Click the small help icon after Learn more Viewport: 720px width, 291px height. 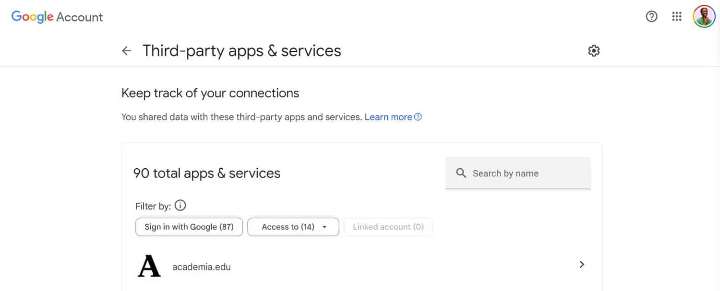click(x=418, y=117)
